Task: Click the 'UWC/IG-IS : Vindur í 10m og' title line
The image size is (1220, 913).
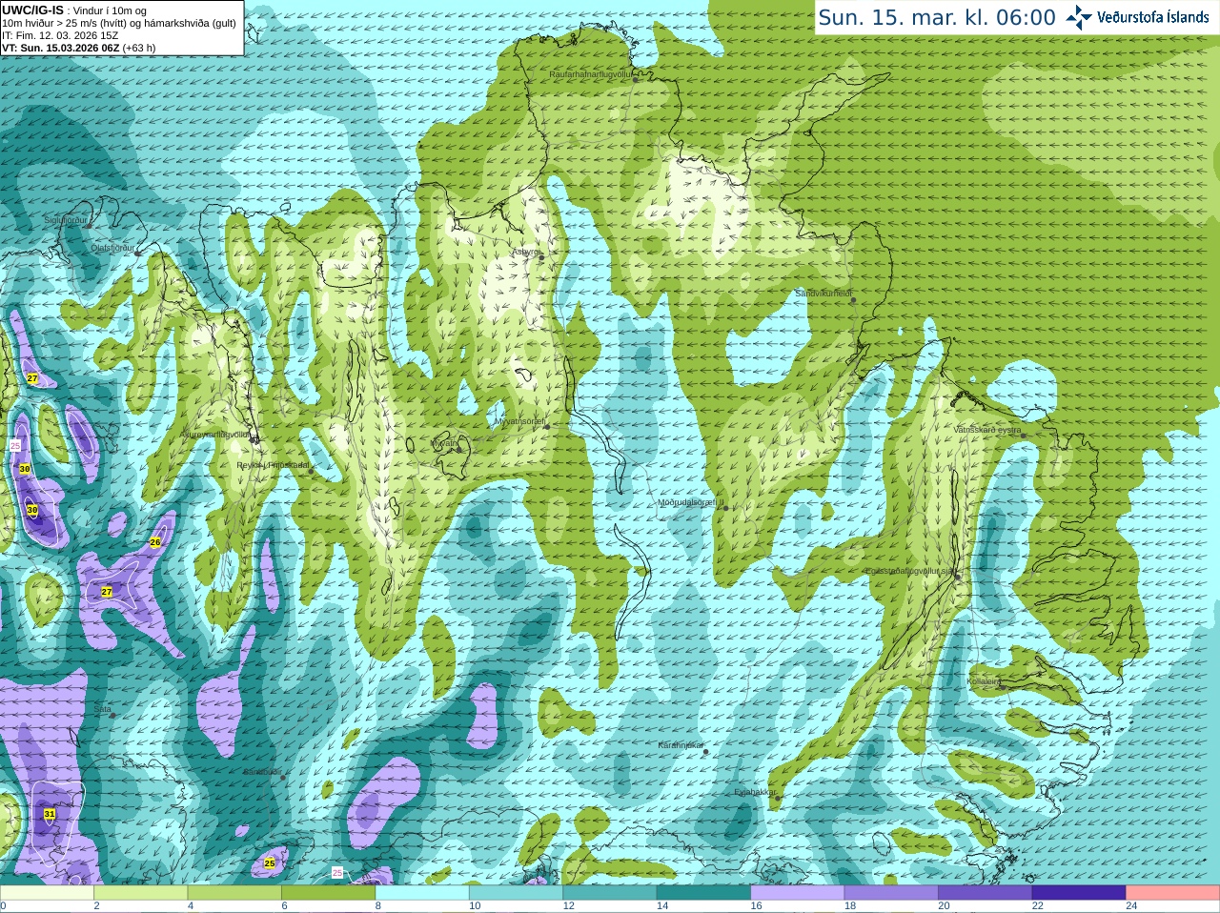Action: 74,10
